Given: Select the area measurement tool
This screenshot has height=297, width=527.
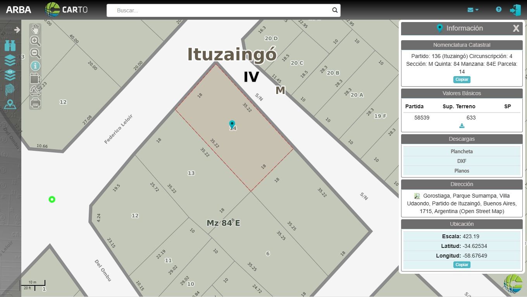Looking at the screenshot, I should click(35, 79).
